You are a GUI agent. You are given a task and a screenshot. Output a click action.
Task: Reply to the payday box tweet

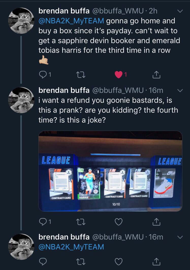click(x=43, y=75)
